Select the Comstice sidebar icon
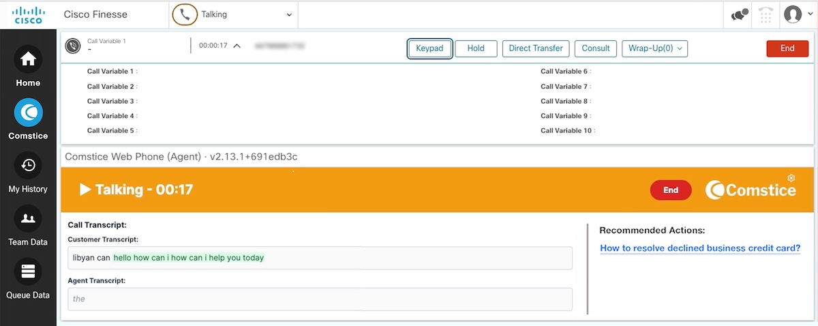Viewport: 818px width, 326px height. [x=28, y=113]
